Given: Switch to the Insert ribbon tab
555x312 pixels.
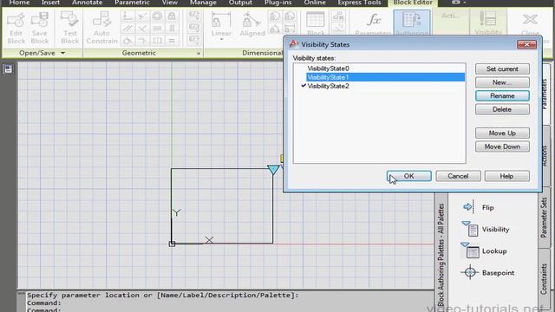Looking at the screenshot, I should (x=50, y=3).
